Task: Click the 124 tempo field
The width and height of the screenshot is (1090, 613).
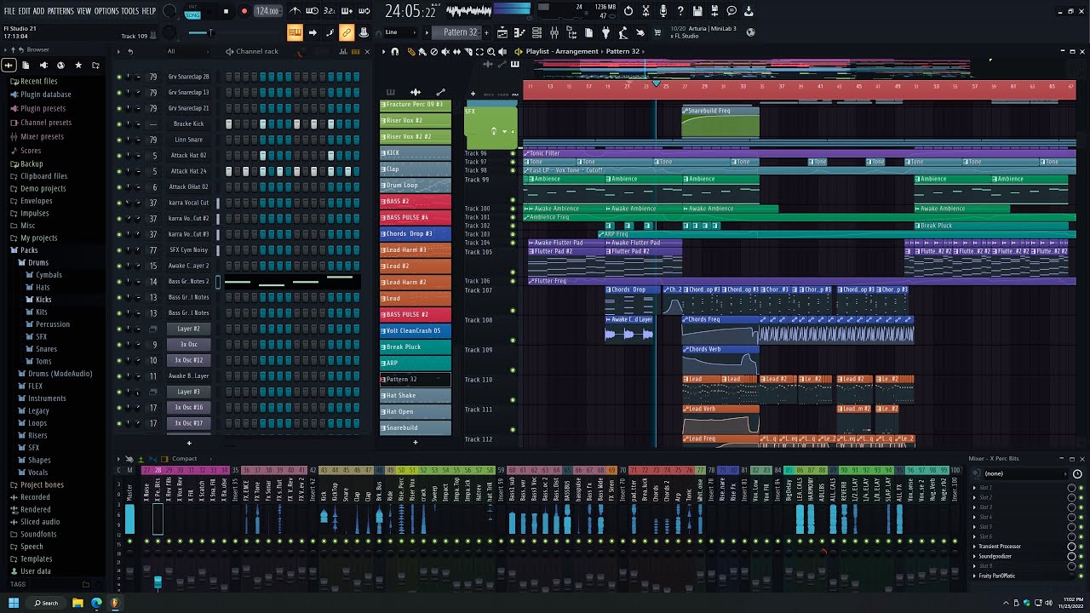Action: click(x=267, y=11)
